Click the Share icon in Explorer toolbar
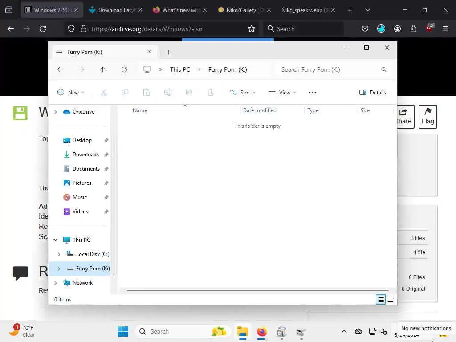 [189, 93]
